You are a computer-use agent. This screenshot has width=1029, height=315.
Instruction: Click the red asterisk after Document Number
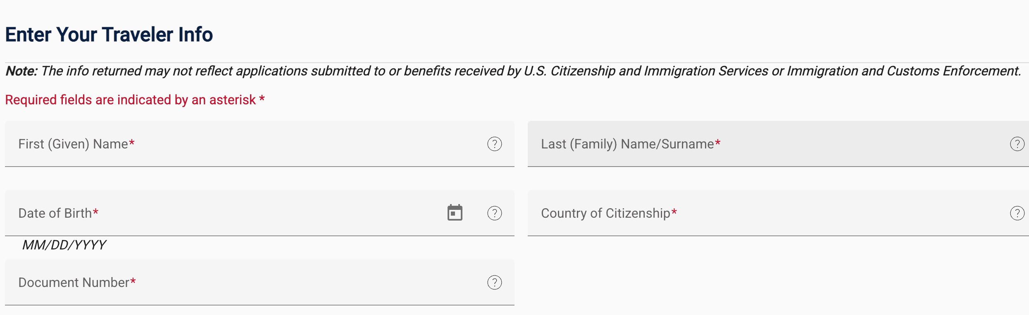pos(133,281)
